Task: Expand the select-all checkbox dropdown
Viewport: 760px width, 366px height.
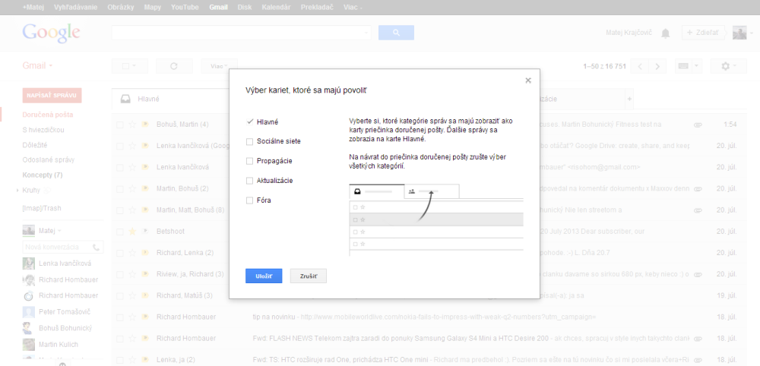Action: [x=129, y=66]
